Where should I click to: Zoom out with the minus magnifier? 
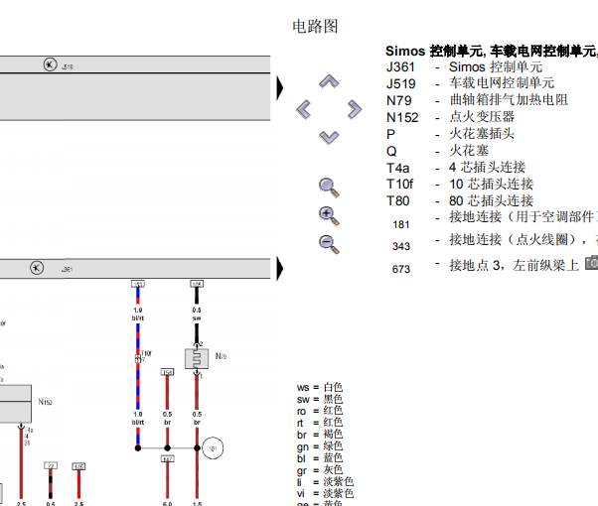coord(329,244)
